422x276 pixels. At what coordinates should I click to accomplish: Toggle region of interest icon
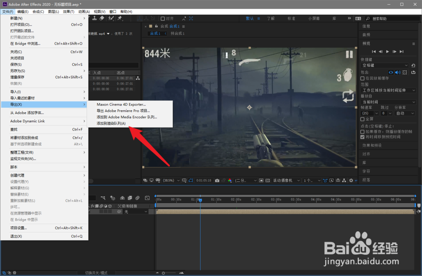(x=261, y=180)
